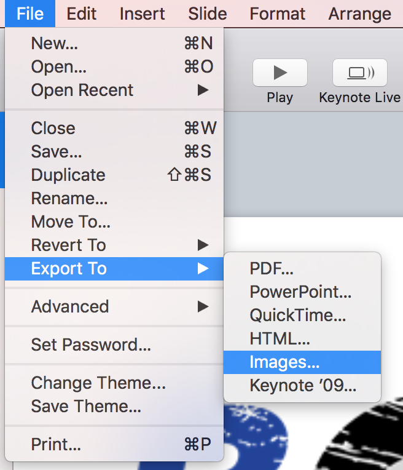
Task: Expand the Export To submenu
Action: (114, 269)
